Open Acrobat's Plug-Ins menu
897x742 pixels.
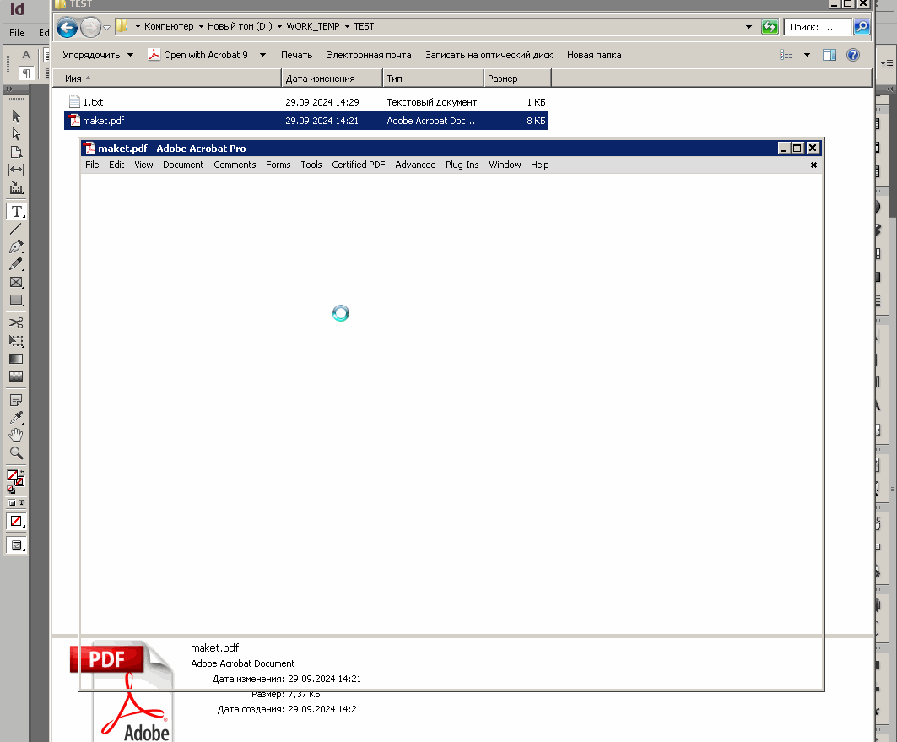(462, 165)
